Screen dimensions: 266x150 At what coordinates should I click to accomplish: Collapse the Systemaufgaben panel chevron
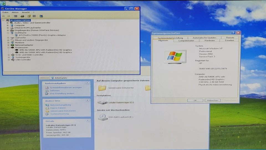coord(87,83)
